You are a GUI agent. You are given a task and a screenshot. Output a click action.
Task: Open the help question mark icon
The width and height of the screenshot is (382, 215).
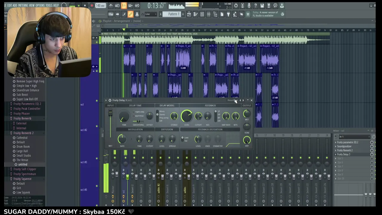pyautogui.click(x=255, y=5)
